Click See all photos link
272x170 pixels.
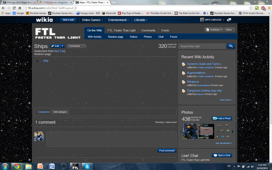[x=224, y=143]
